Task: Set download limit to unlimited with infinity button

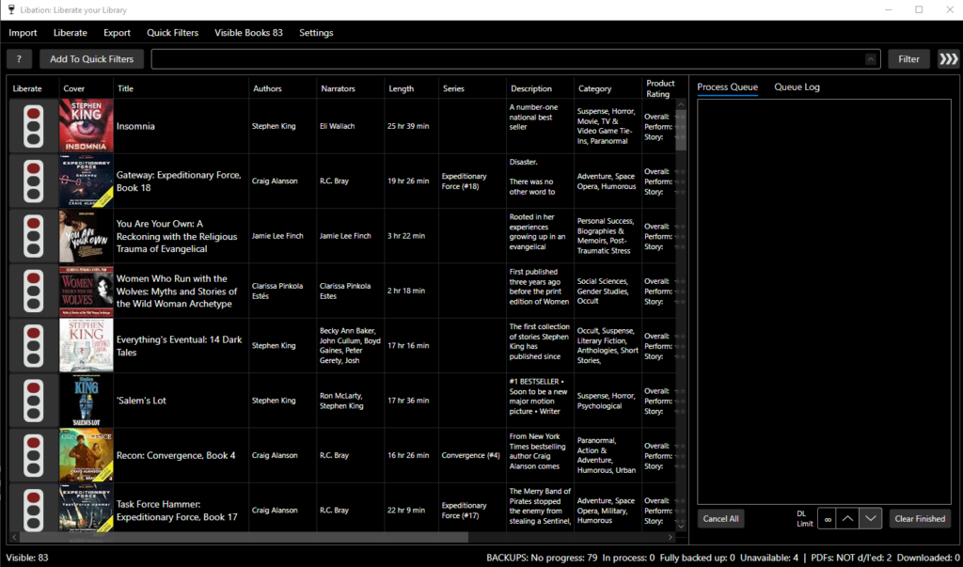Action: [828, 519]
